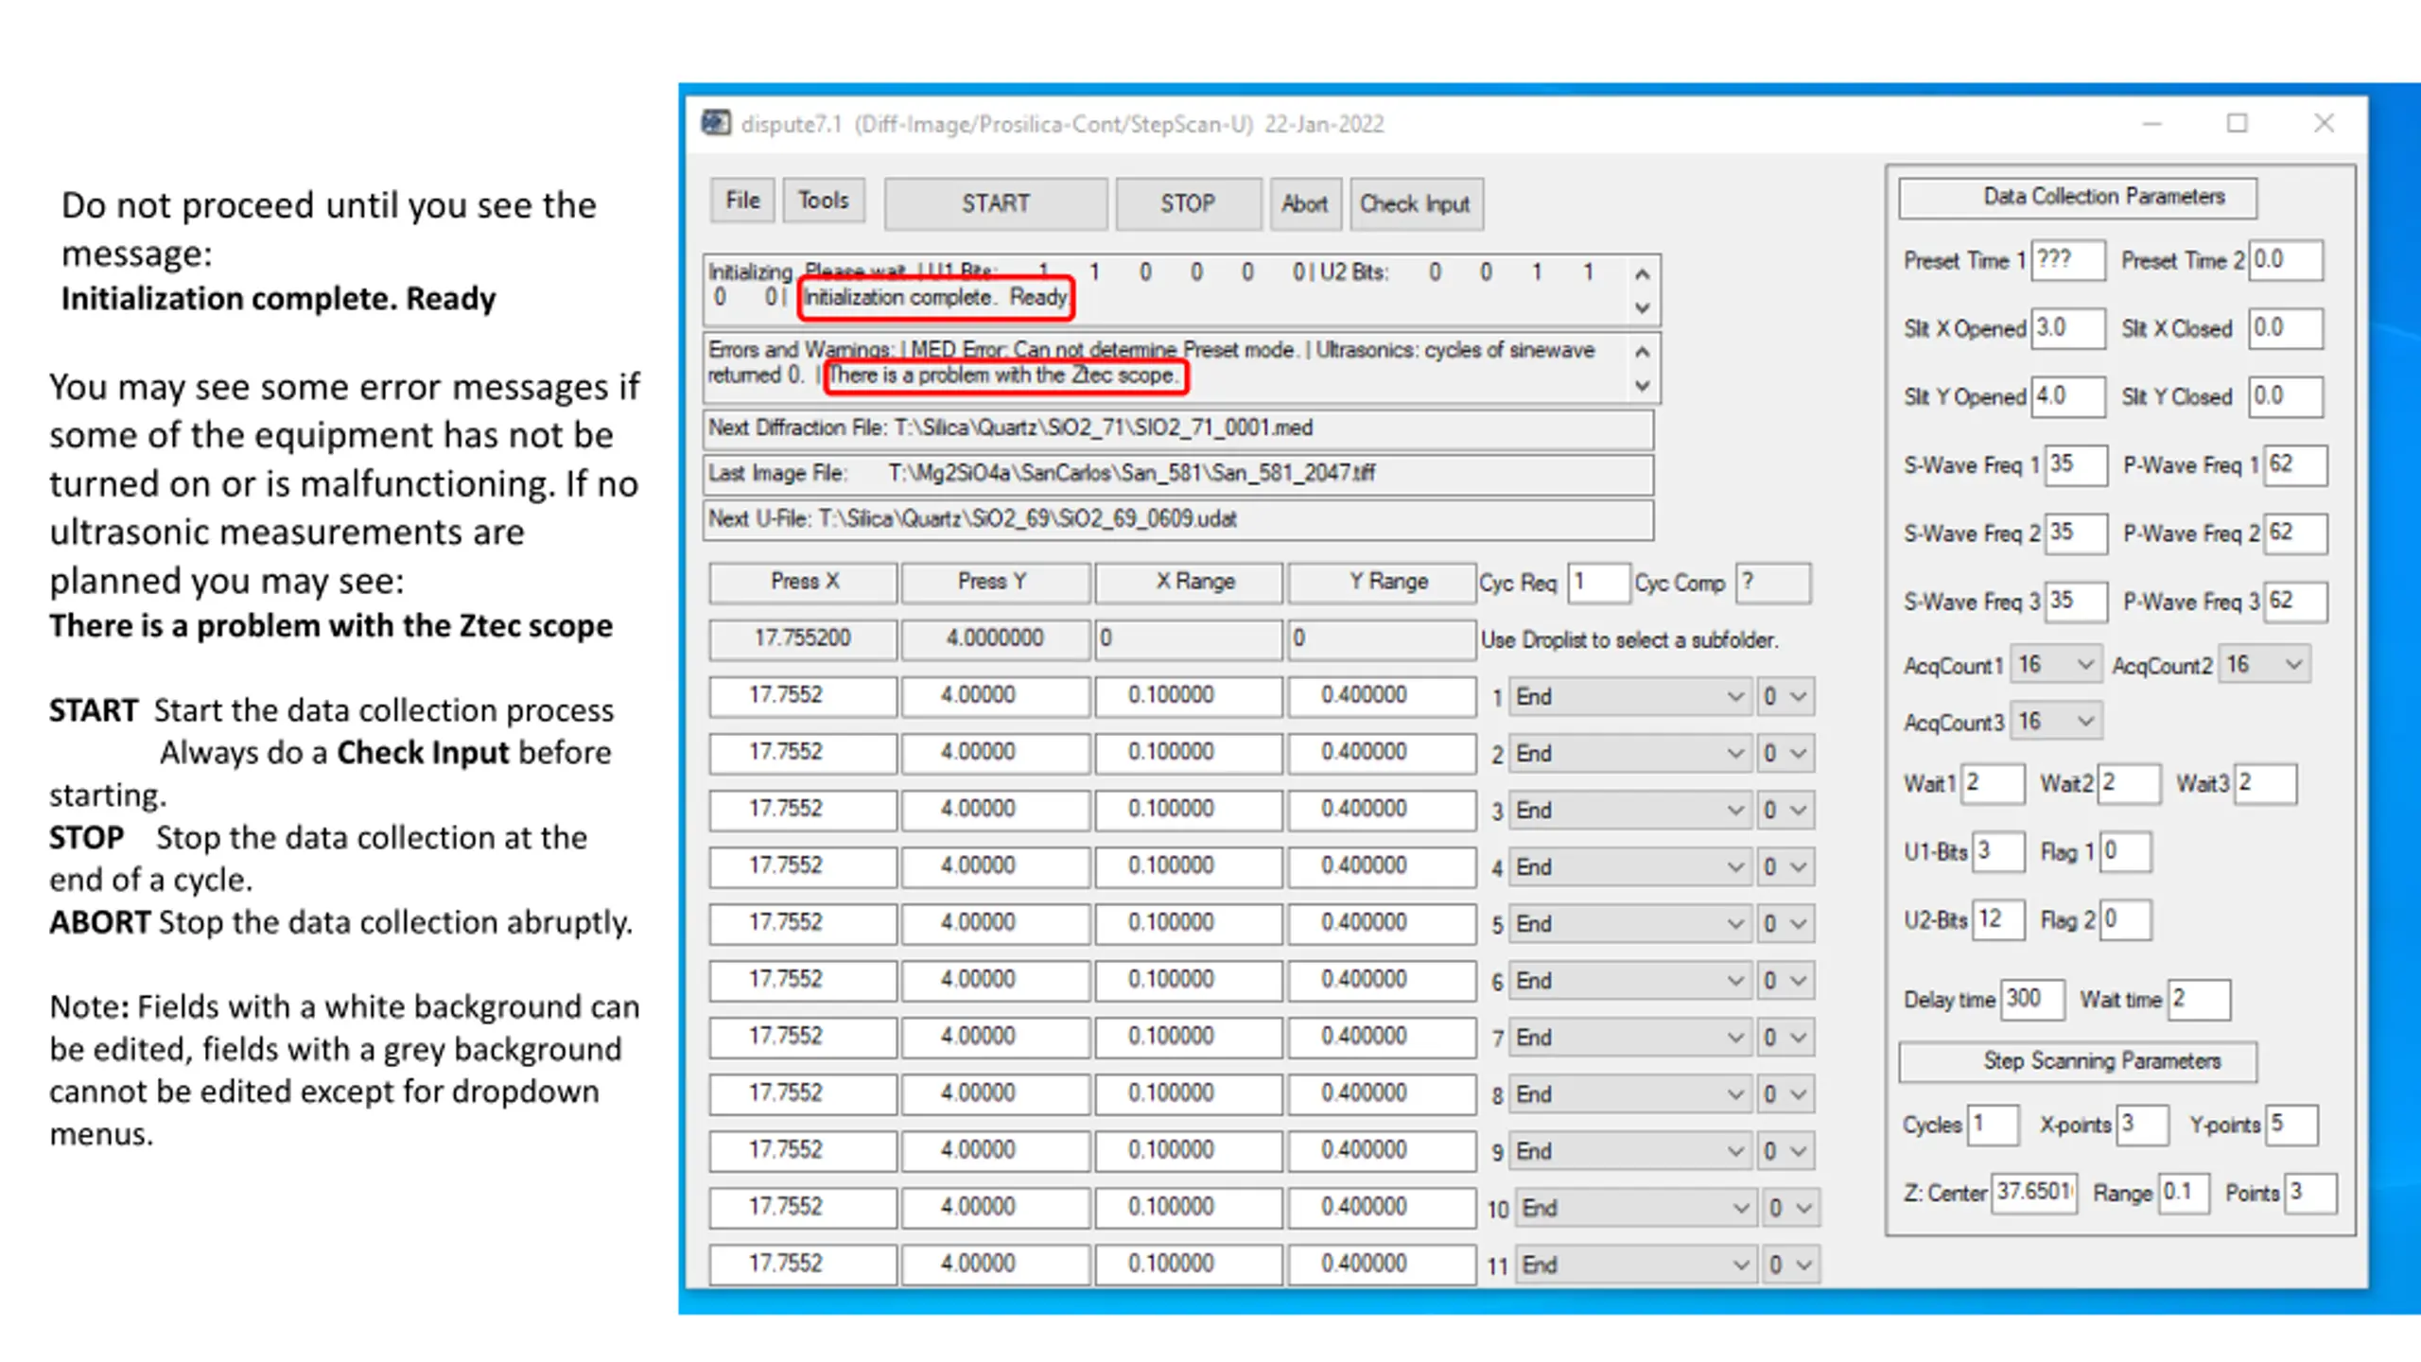
Task: Open row 2 End subfolder dropdown
Action: pos(1629,754)
